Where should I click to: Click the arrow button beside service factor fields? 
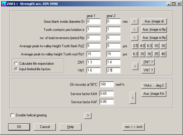pos(132,98)
